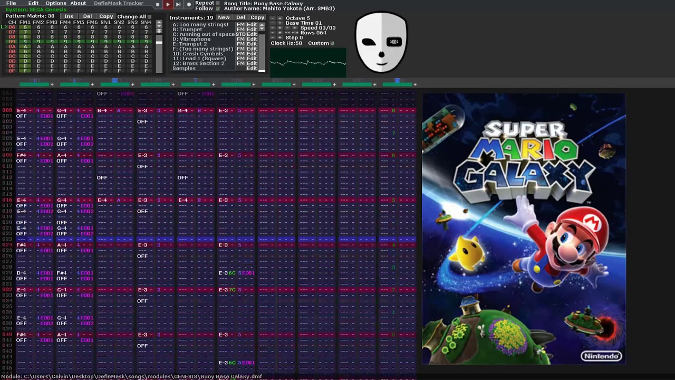Decrease Step with its minus button
675x380 pixels.
point(273,37)
